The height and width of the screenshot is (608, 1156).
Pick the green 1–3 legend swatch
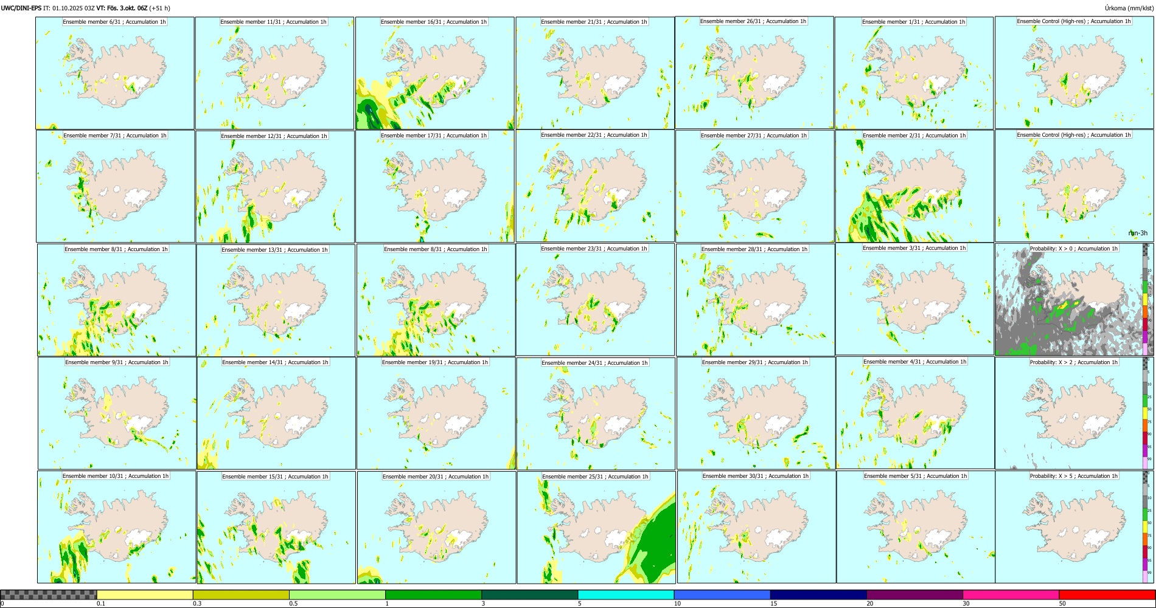(x=433, y=595)
